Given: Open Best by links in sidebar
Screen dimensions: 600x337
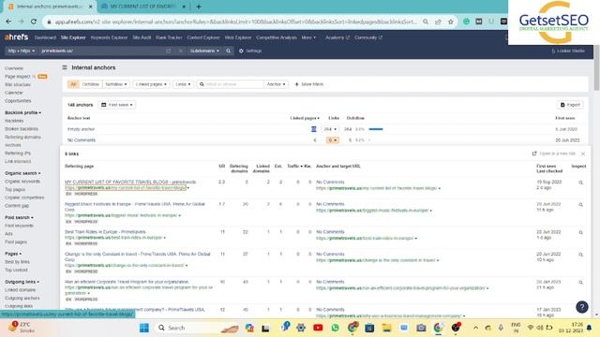Looking at the screenshot, I should [17, 262].
